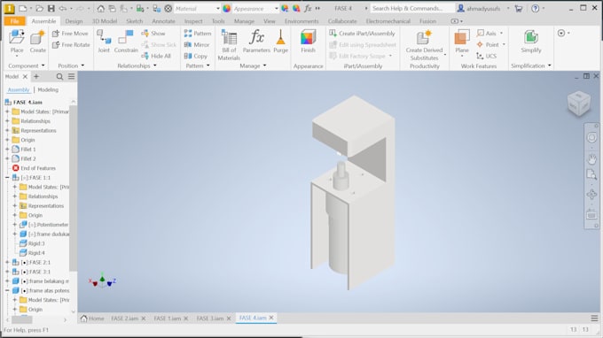Click the Copy components tool
603x338 pixels.
point(196,56)
